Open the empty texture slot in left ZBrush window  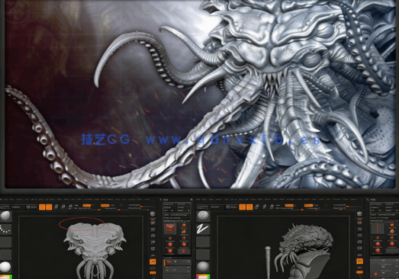pos(5,255)
